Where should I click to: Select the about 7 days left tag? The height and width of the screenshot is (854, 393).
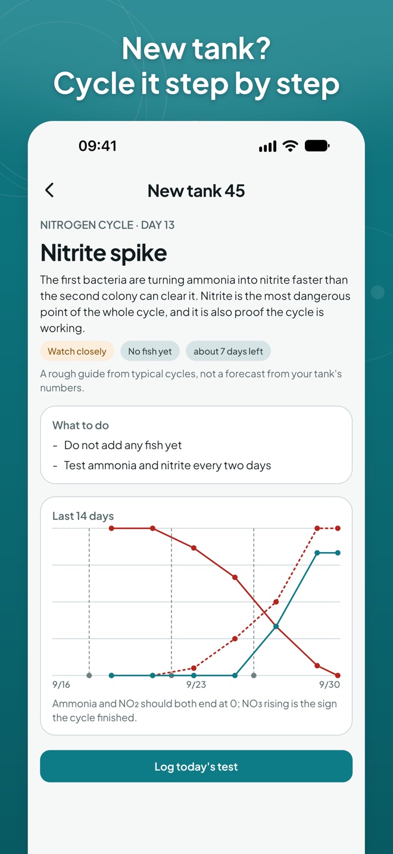(228, 351)
